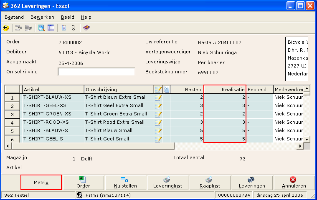Select row 3 header in the table

[x=12, y=114]
